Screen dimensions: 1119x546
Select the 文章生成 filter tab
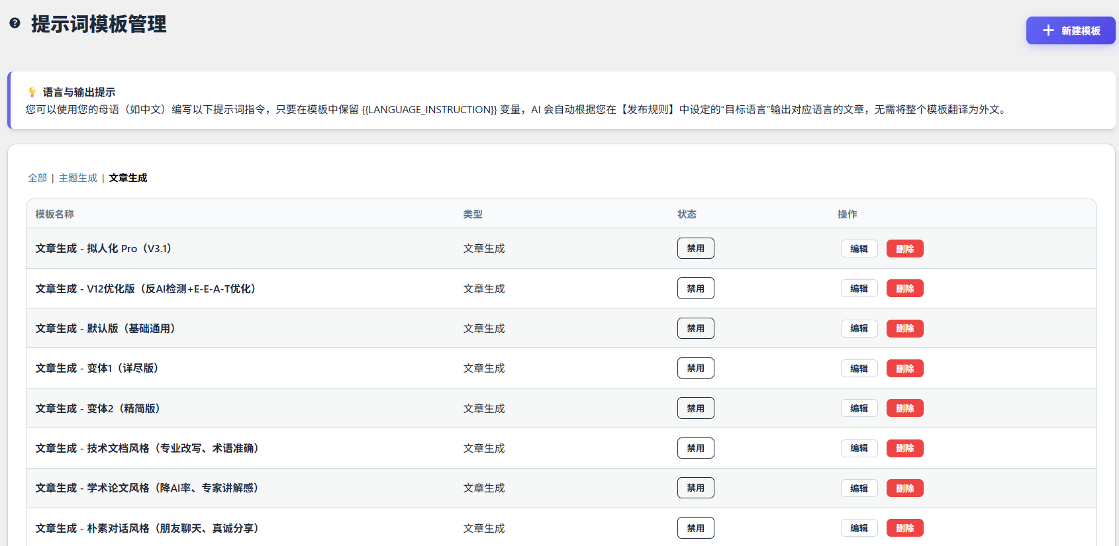coord(128,178)
